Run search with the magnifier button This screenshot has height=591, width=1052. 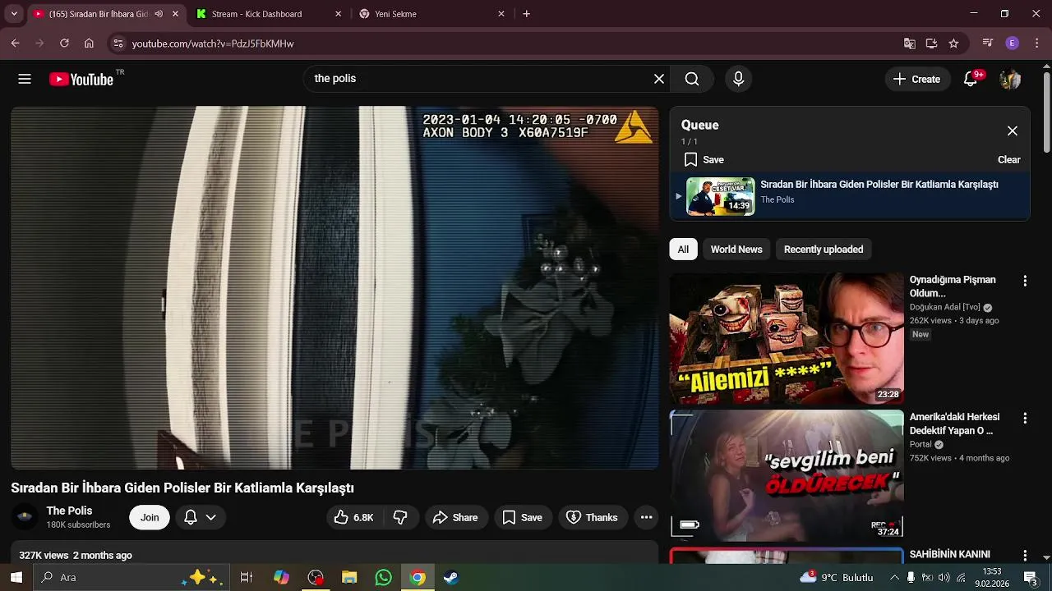pos(692,79)
